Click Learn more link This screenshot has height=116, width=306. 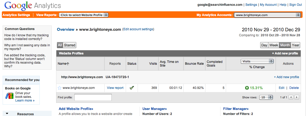[25, 100]
